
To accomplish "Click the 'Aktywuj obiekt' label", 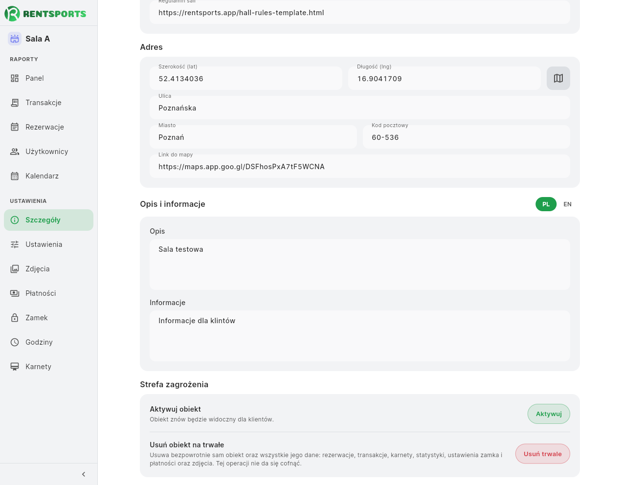I will [175, 409].
